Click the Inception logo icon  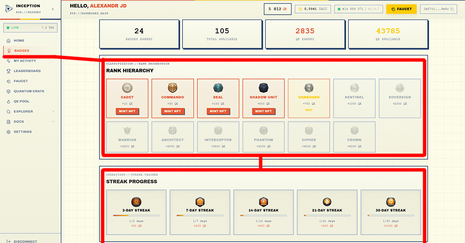[x=9, y=9]
